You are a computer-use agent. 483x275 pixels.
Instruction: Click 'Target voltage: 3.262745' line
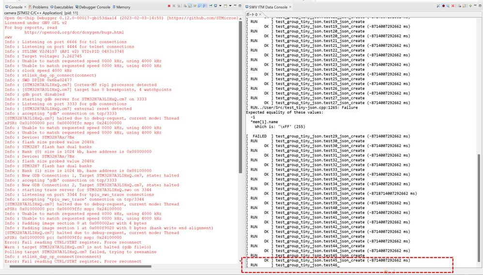point(44,56)
